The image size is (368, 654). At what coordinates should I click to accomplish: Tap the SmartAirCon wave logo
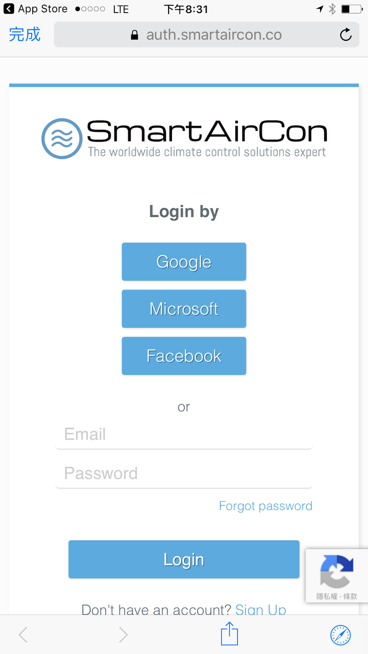(x=62, y=139)
